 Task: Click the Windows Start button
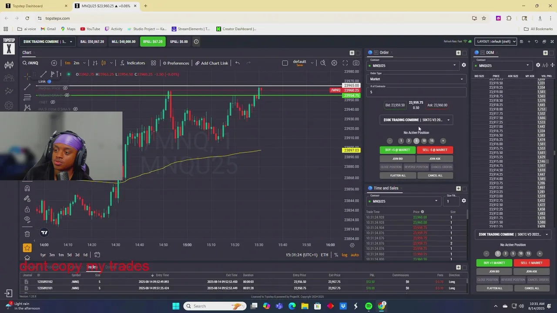[x=176, y=306]
